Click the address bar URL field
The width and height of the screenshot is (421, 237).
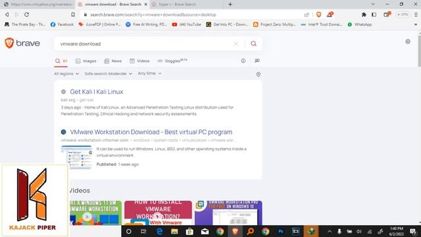(x=153, y=14)
